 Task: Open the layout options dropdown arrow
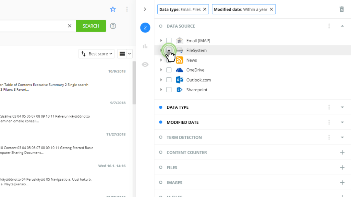pyautogui.click(x=129, y=54)
